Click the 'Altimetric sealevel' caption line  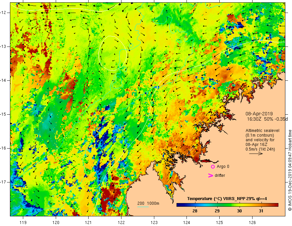262,131
